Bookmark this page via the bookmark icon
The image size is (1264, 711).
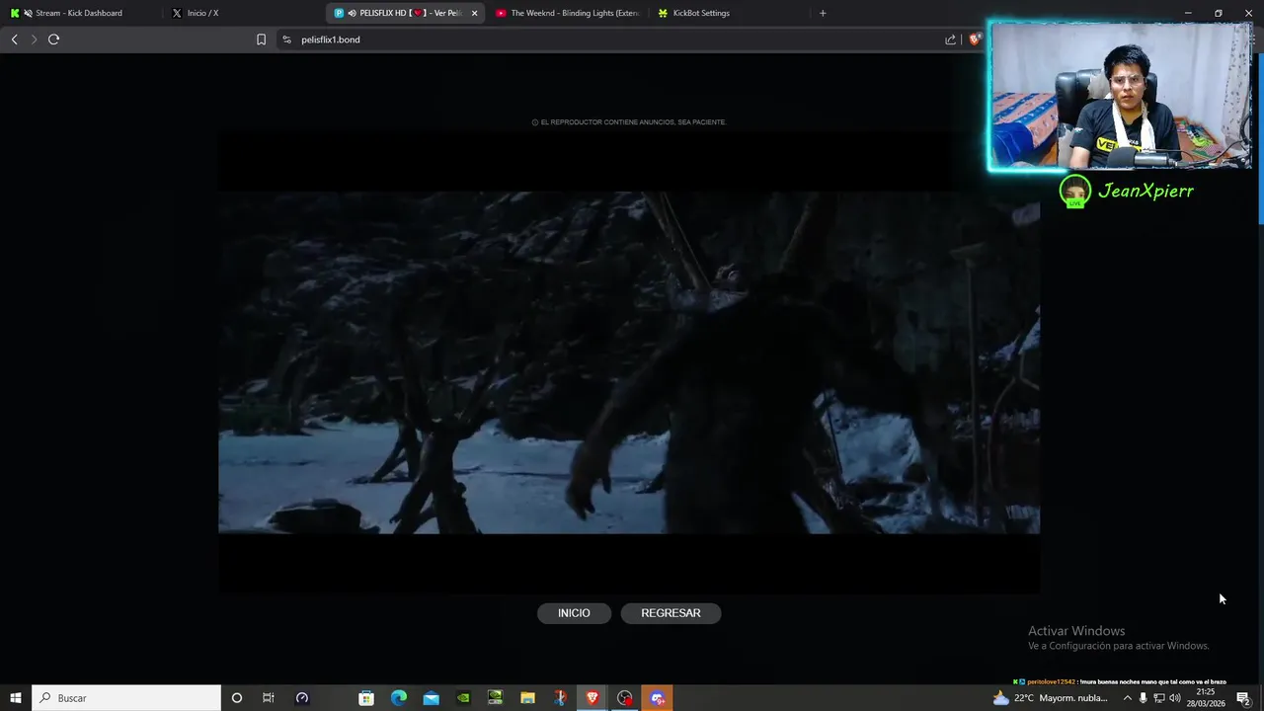(261, 39)
